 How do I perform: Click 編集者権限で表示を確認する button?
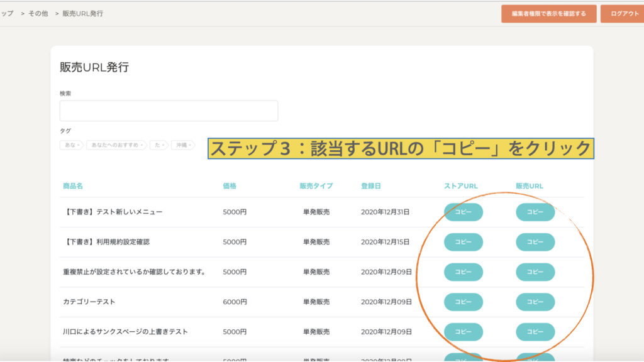click(x=548, y=14)
